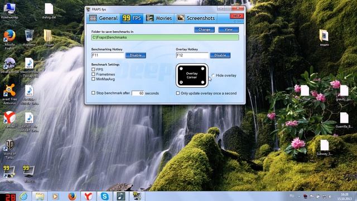
Task: Select bottom-right overlay corner
Action: coord(202,82)
